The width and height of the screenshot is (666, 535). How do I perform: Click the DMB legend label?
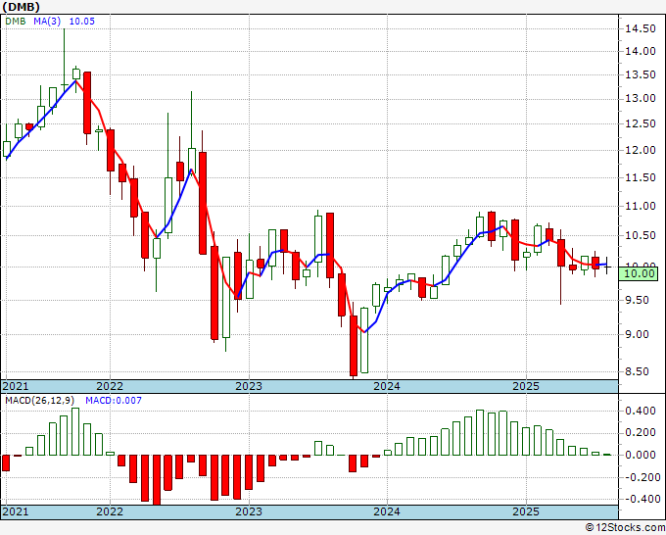(x=16, y=21)
